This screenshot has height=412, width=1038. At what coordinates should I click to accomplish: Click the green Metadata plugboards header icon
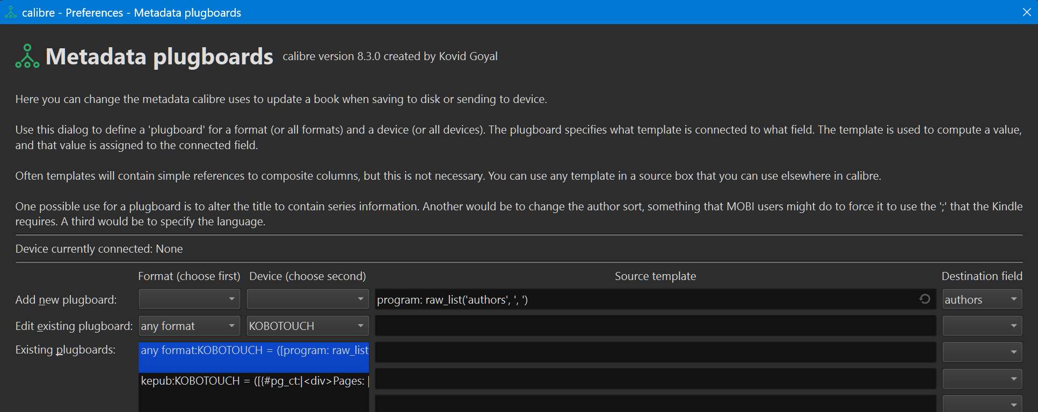(27, 56)
